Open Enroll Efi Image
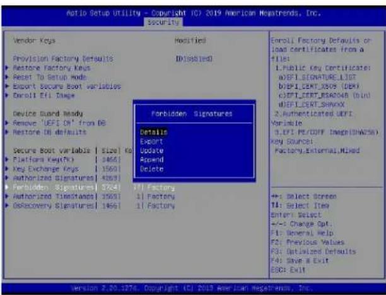Image resolution: width=386 pixels, height=295 pixels. pyautogui.click(x=44, y=95)
